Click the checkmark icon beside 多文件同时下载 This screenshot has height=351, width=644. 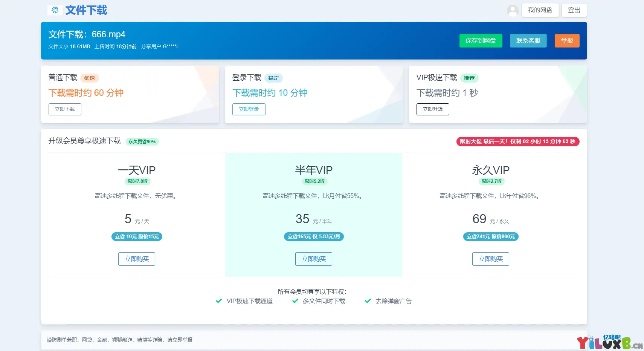tap(295, 301)
